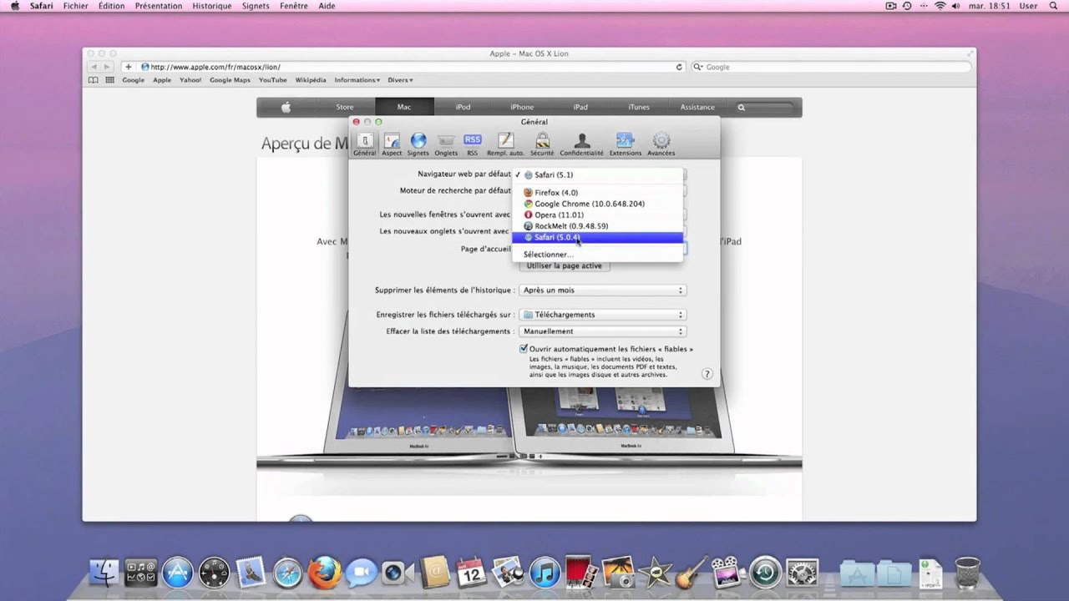Choose Google Chrome in the browser list
Viewport: 1069px width, 601px height.
point(597,204)
